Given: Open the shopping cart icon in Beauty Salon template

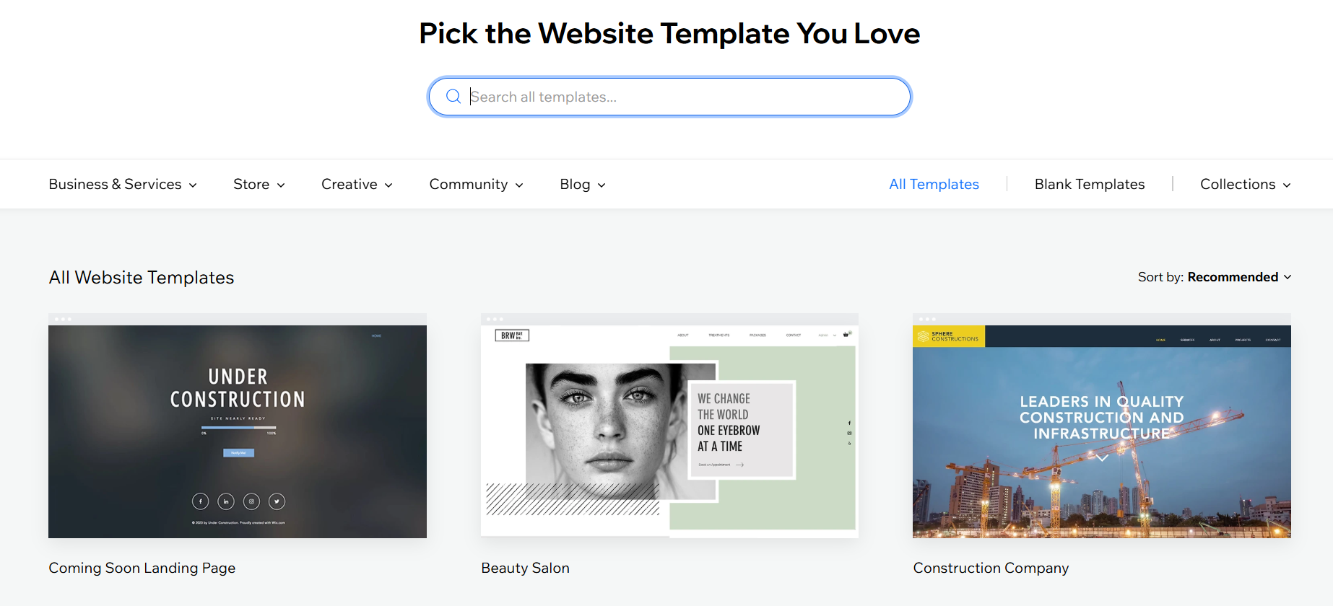Looking at the screenshot, I should pyautogui.click(x=846, y=335).
